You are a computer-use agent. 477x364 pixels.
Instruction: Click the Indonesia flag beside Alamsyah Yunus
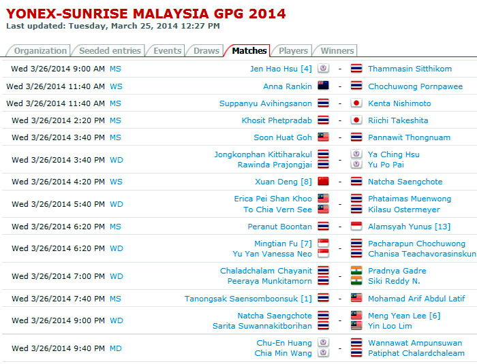[356, 227]
